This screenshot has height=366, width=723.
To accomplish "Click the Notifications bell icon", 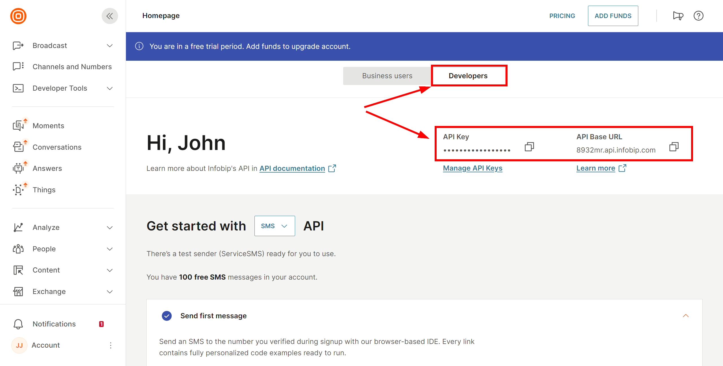I will [18, 324].
